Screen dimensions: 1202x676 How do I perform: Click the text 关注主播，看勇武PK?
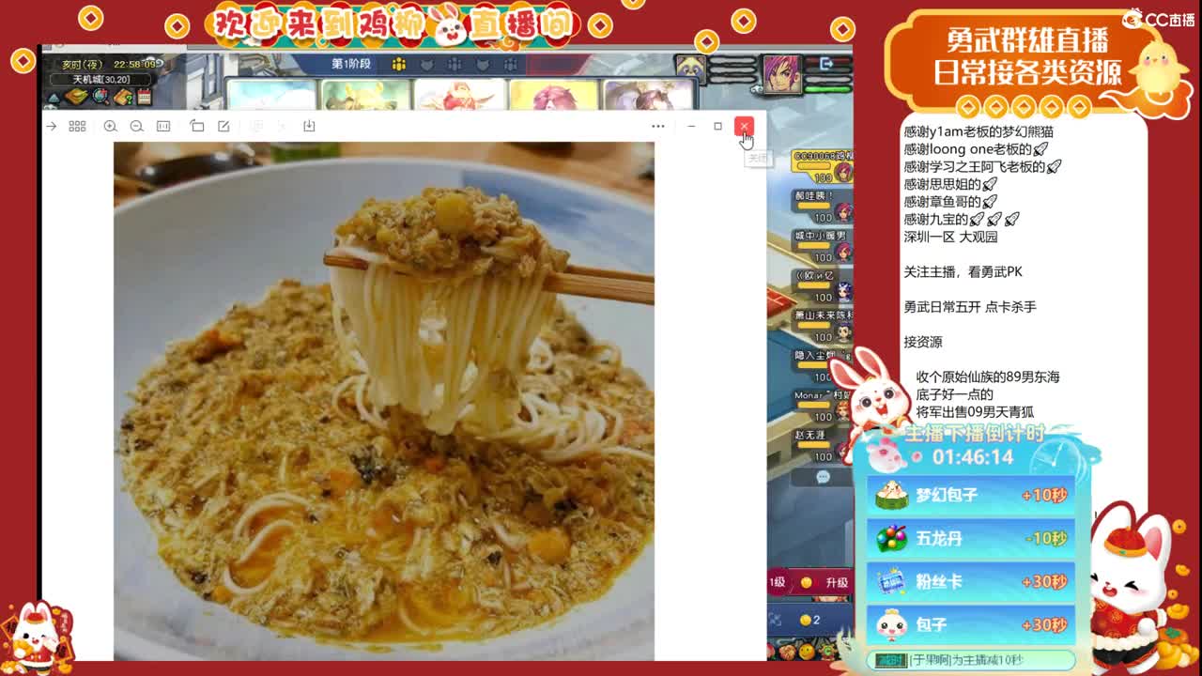tap(963, 272)
